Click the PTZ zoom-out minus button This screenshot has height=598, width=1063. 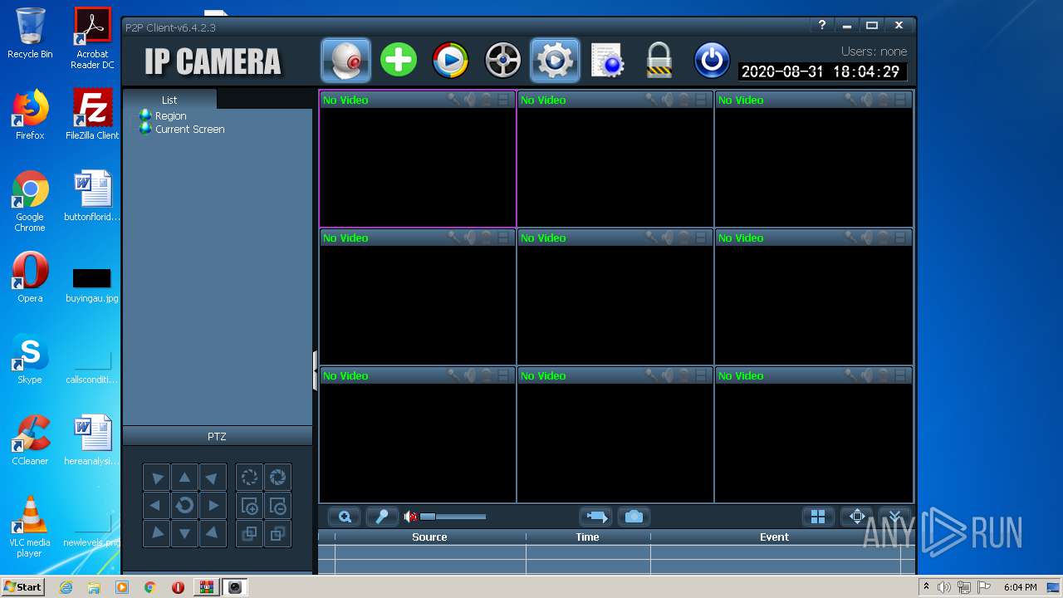pos(277,505)
